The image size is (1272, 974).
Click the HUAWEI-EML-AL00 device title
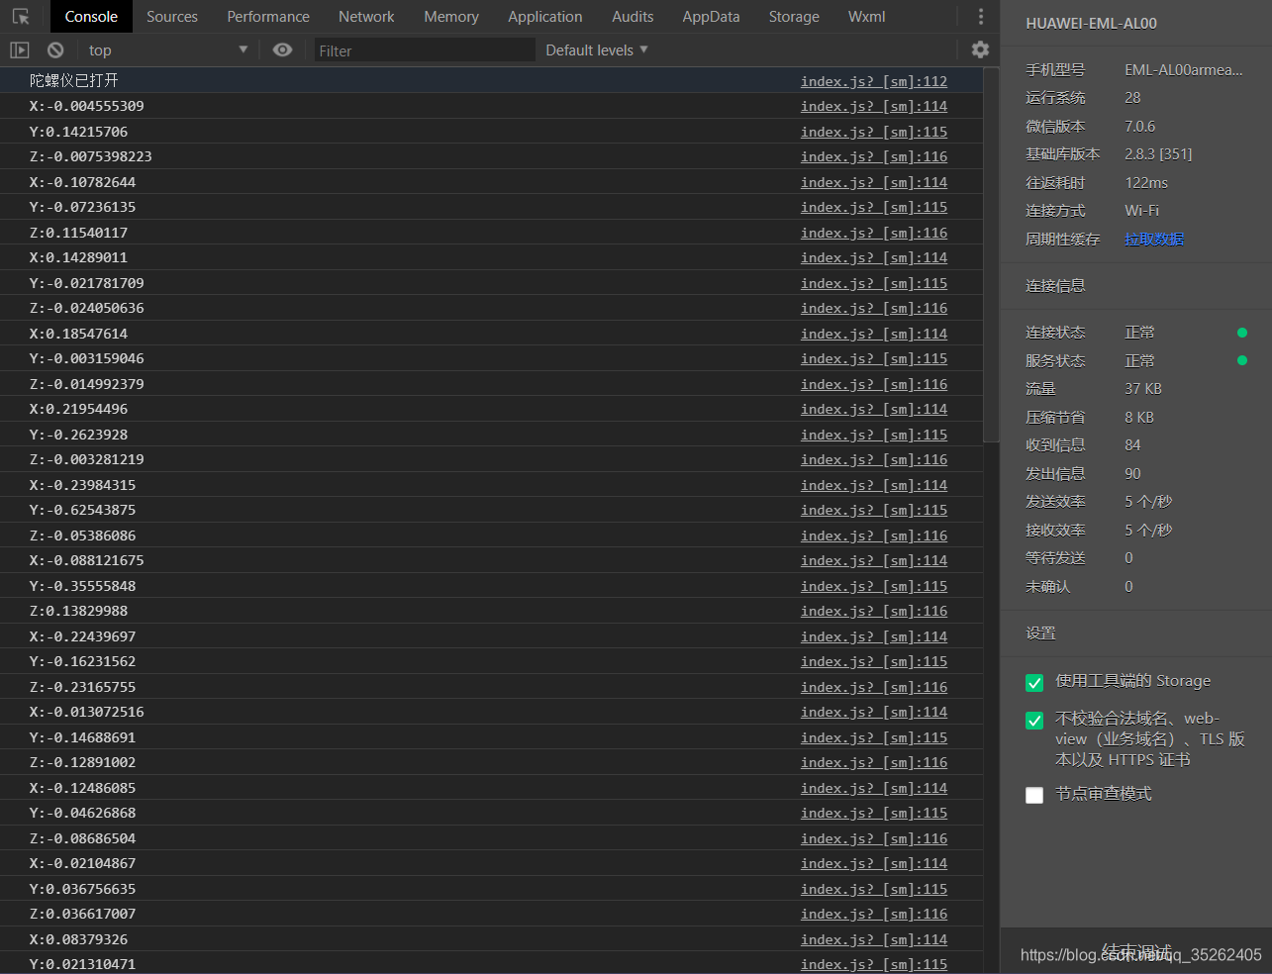1091,23
